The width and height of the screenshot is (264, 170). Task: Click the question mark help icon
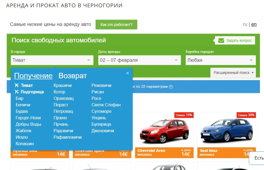coord(171,87)
